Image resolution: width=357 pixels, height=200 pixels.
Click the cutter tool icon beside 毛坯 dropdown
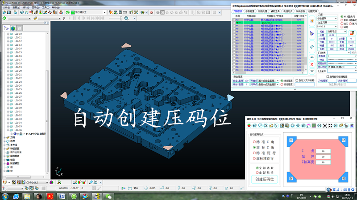point(352,33)
